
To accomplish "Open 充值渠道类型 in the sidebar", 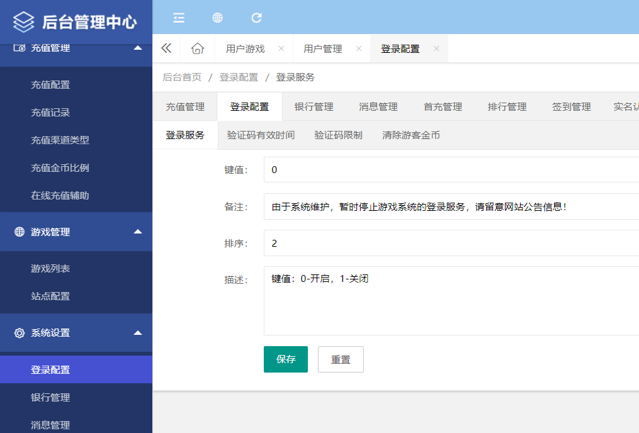I will click(76, 140).
